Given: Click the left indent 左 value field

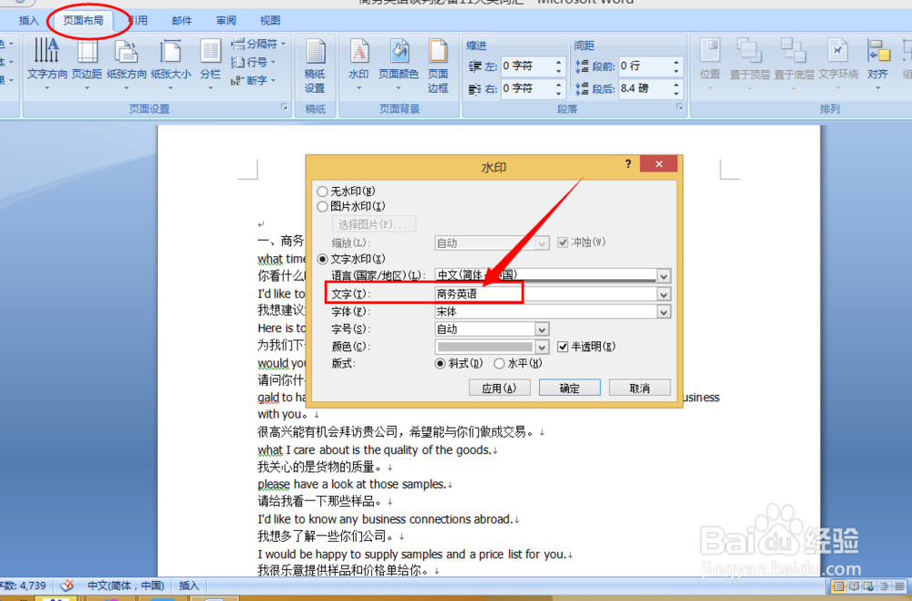Looking at the screenshot, I should tap(526, 67).
